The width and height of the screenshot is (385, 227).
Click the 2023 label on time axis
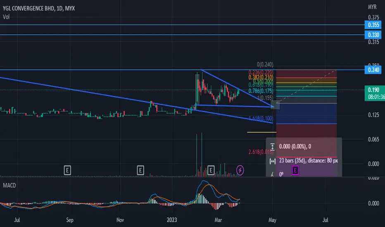tap(171, 220)
